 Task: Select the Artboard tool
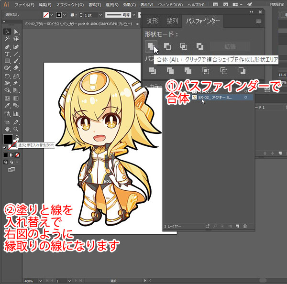click(7, 122)
